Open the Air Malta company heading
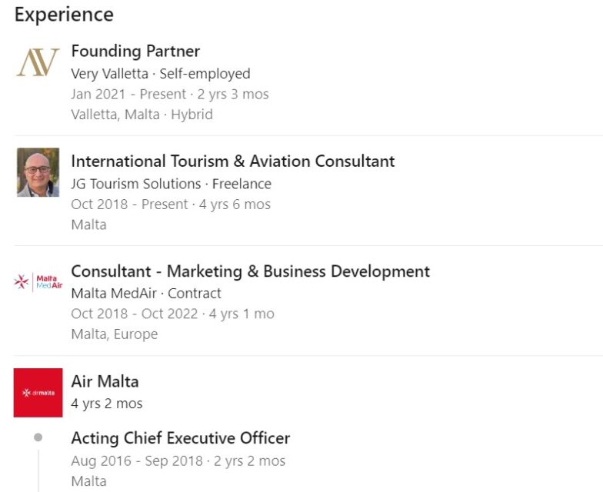Viewport: 603px width, 492px height. pos(105,381)
